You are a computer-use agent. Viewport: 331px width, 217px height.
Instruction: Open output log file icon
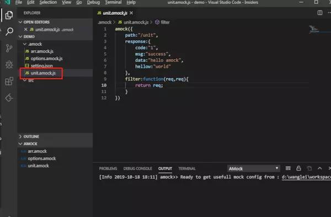309,168
